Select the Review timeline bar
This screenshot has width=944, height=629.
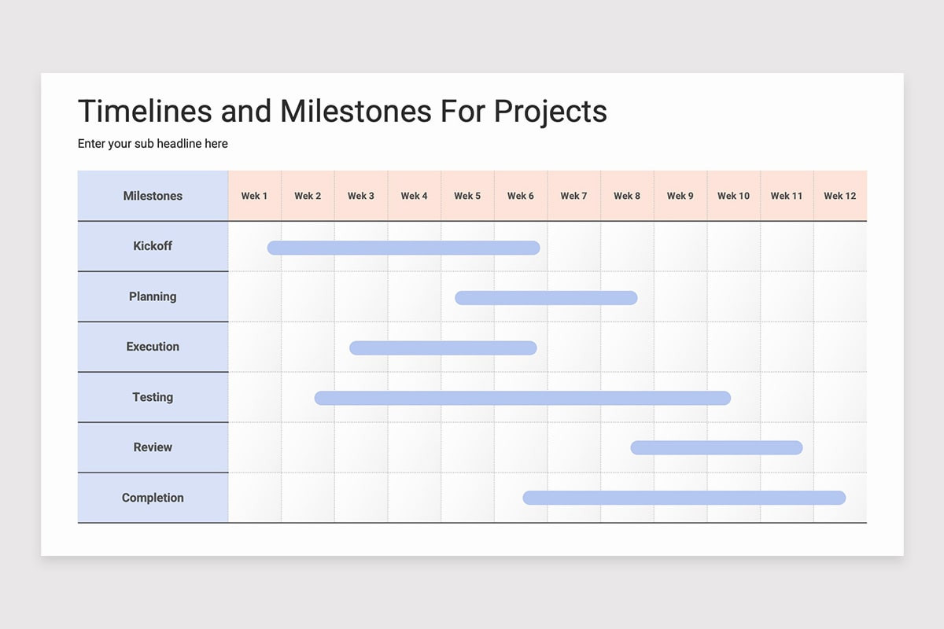(x=717, y=448)
